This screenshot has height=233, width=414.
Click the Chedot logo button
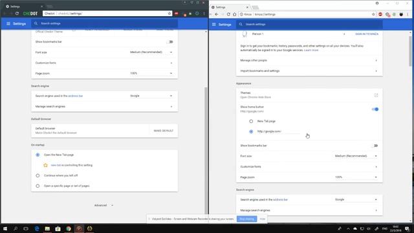(x=30, y=14)
